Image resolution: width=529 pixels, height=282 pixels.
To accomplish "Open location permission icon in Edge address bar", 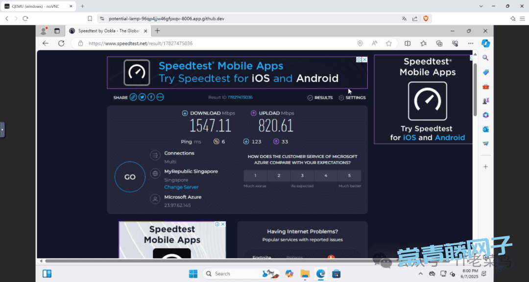I will click(360, 43).
